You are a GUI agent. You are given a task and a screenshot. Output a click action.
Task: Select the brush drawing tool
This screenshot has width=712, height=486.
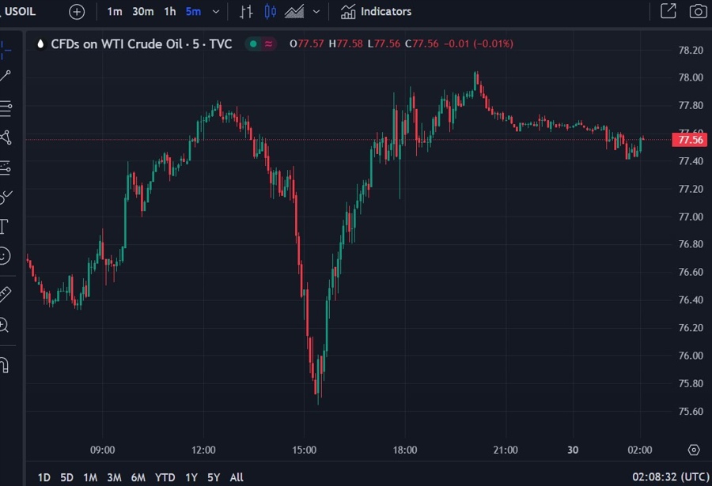coord(6,197)
